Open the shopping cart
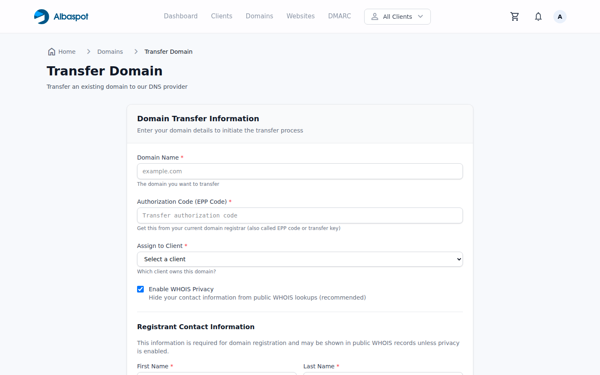The width and height of the screenshot is (600, 375). pyautogui.click(x=515, y=16)
